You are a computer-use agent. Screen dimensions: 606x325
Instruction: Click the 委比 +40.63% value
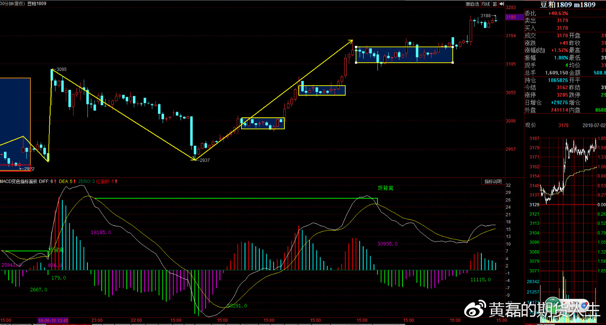(558, 13)
